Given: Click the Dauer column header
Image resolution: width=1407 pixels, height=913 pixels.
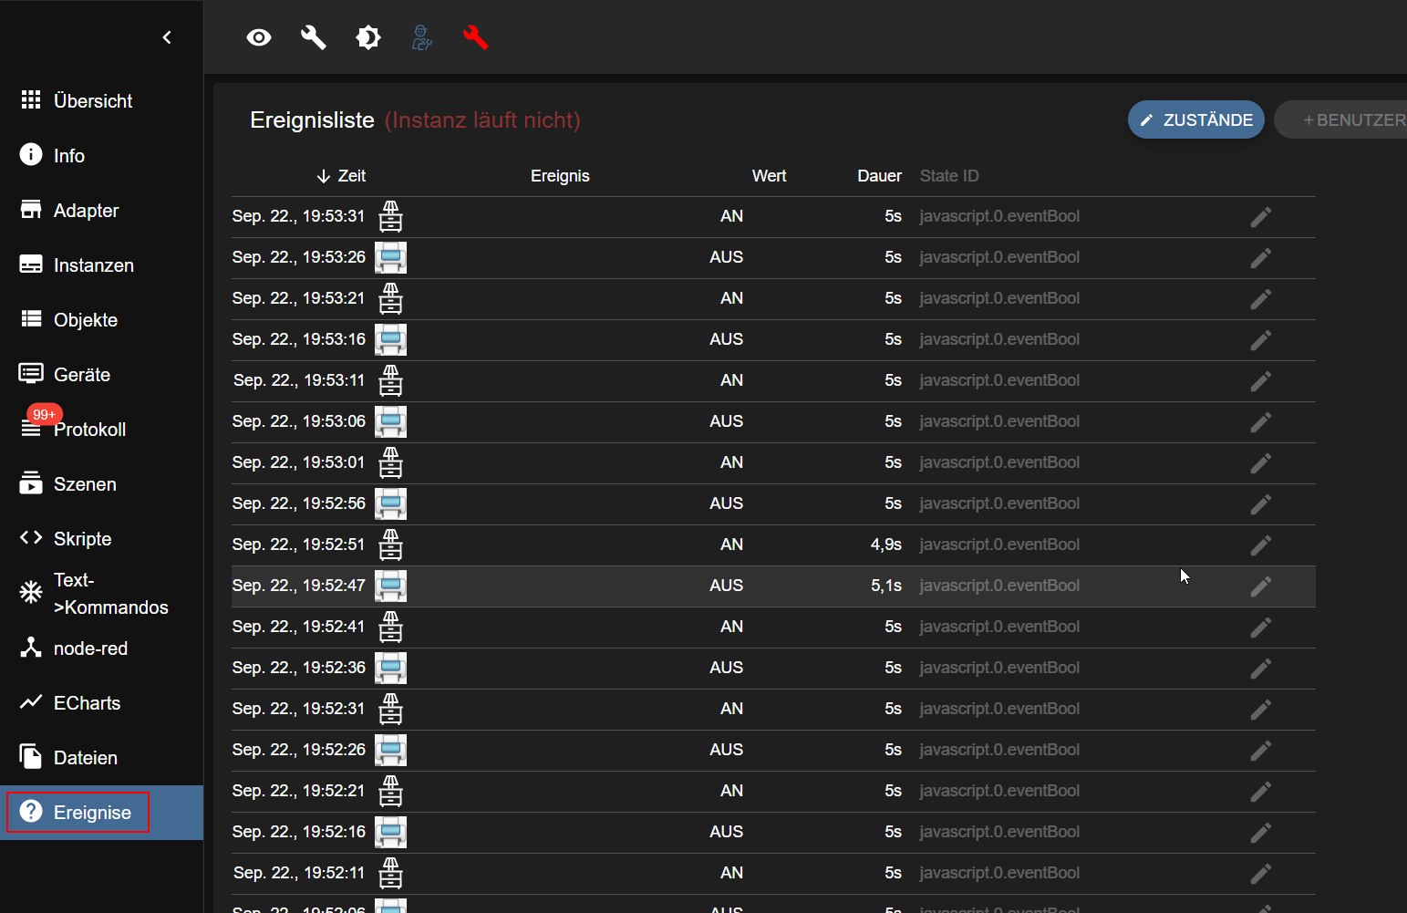Looking at the screenshot, I should point(879,176).
